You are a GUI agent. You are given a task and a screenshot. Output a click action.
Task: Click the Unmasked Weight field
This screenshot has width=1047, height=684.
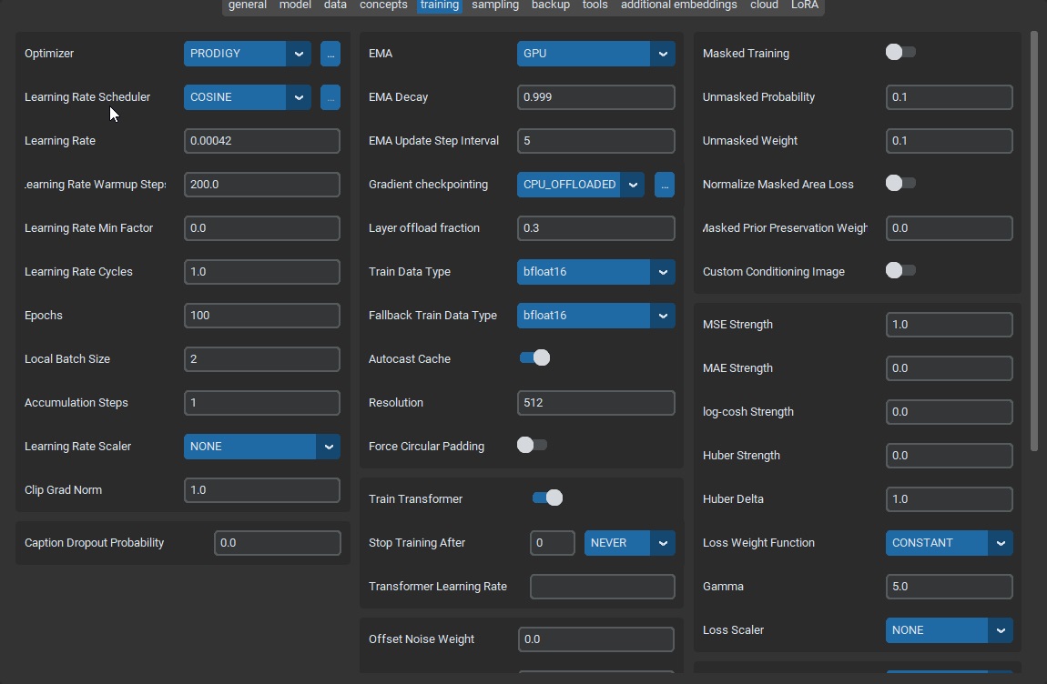click(x=949, y=141)
